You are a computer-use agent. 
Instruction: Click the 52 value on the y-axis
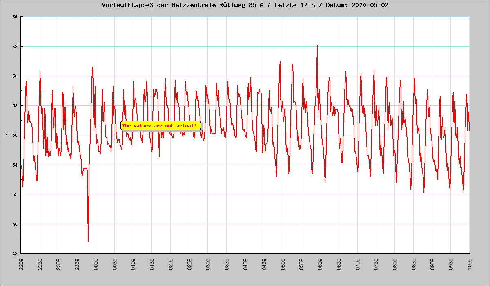coord(15,194)
